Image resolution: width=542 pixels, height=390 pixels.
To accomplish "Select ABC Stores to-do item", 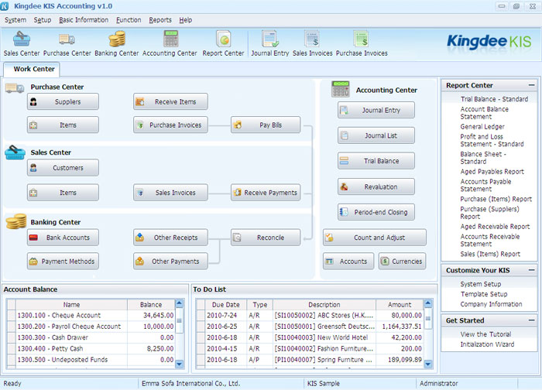I will 310,316.
